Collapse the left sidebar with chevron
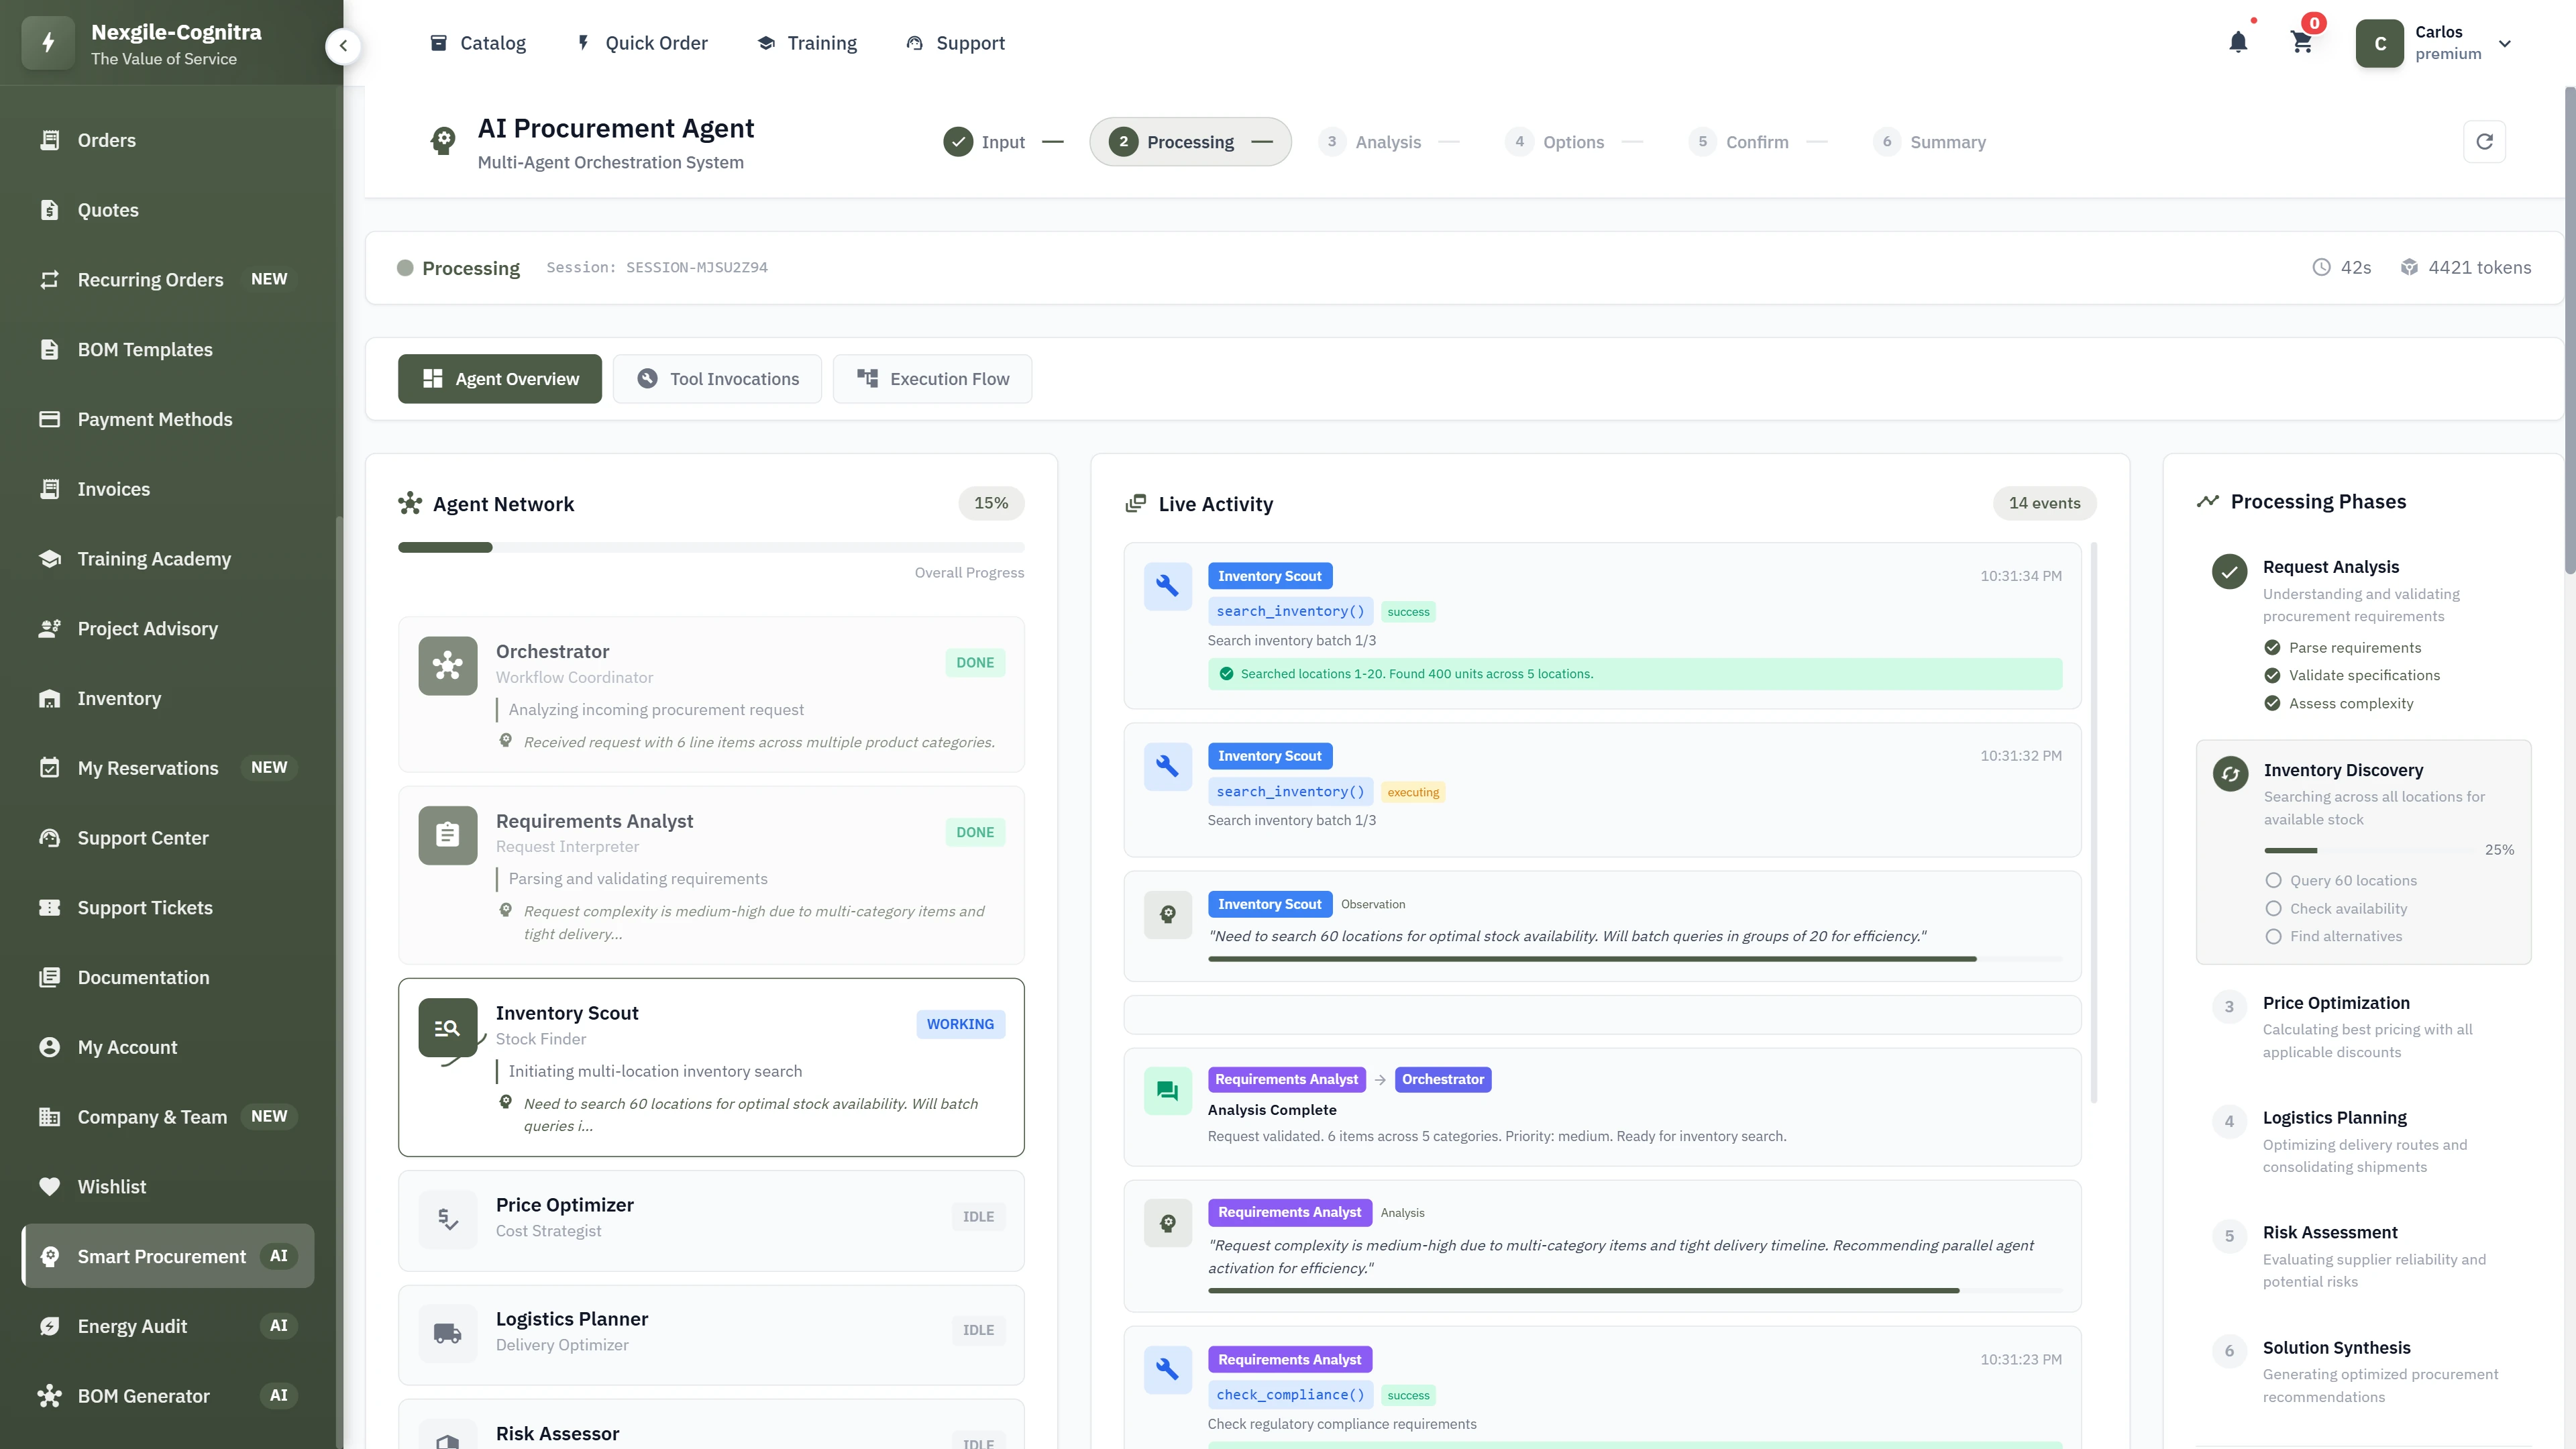The width and height of the screenshot is (2576, 1449). [x=343, y=45]
